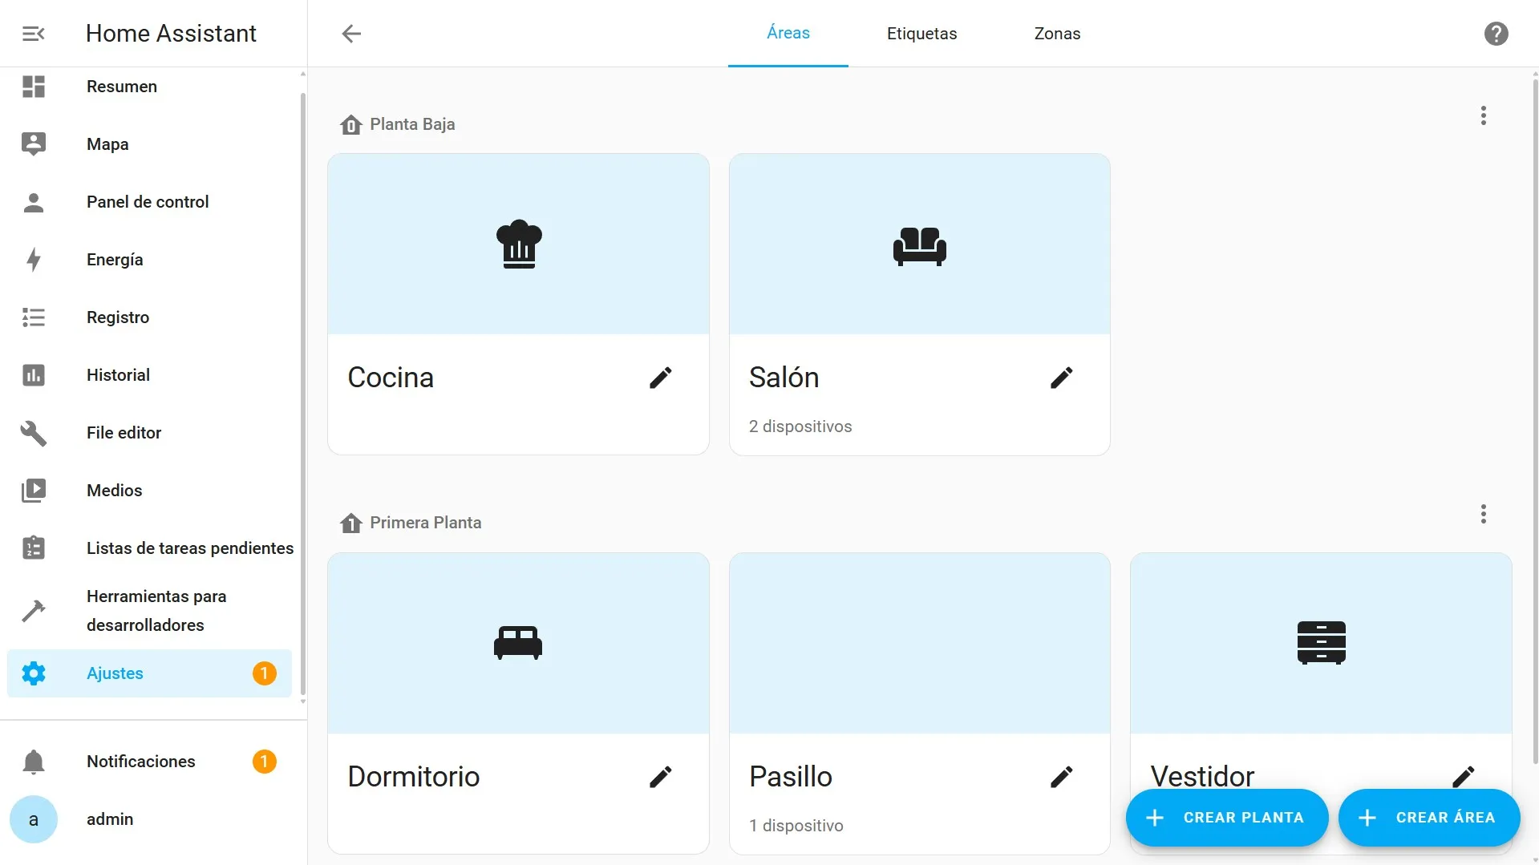This screenshot has width=1539, height=865.
Task: Click the Primera Planta floor home icon
Action: point(350,523)
